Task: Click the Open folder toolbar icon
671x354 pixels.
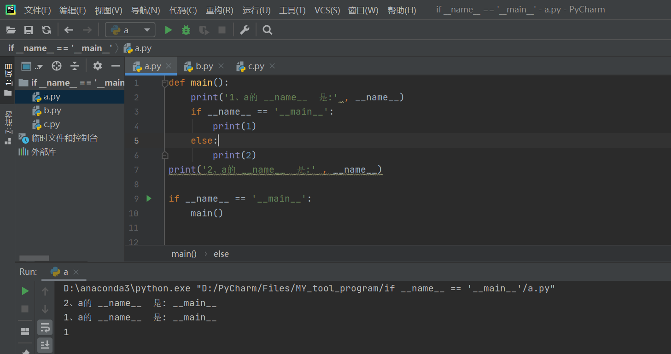Action: point(11,30)
